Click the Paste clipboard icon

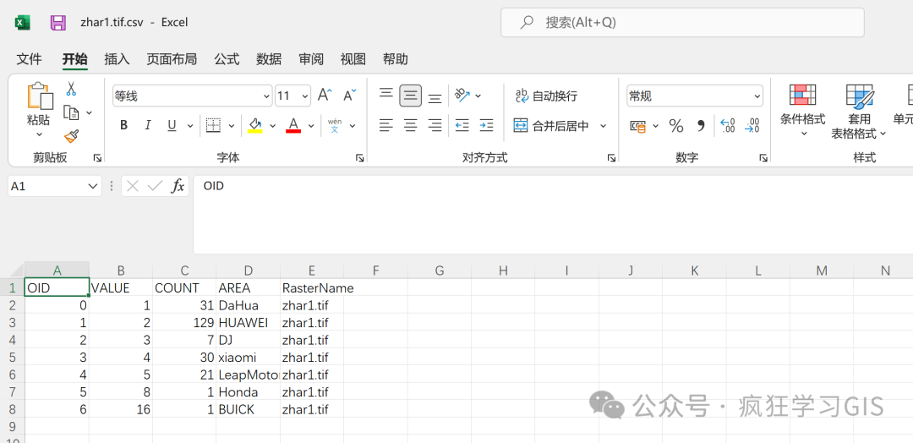(x=39, y=96)
